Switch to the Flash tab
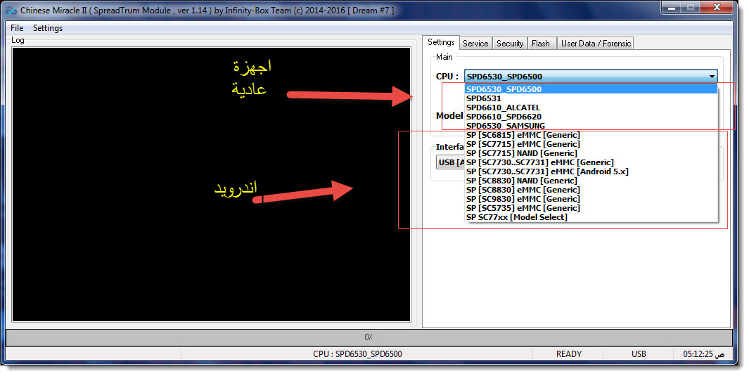 [540, 44]
